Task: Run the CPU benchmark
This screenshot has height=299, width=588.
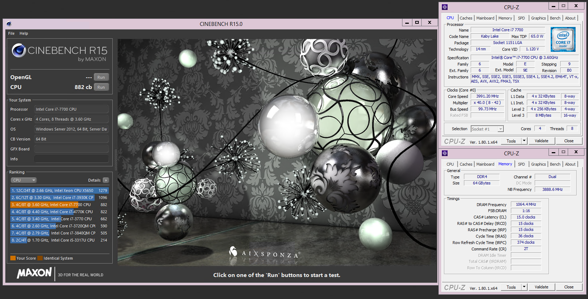Action: tap(101, 87)
